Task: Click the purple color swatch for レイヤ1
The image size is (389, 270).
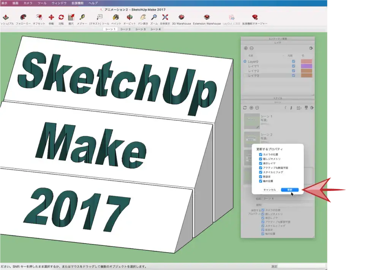Action: click(x=306, y=66)
